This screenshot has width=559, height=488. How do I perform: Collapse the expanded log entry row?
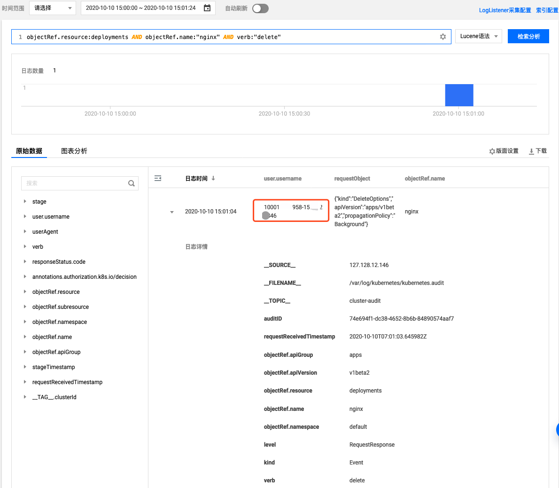pyautogui.click(x=172, y=212)
